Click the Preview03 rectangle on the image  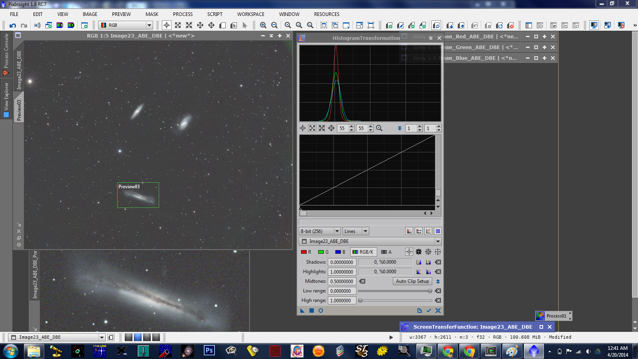coord(138,195)
